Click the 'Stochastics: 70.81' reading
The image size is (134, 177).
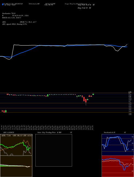9,13
